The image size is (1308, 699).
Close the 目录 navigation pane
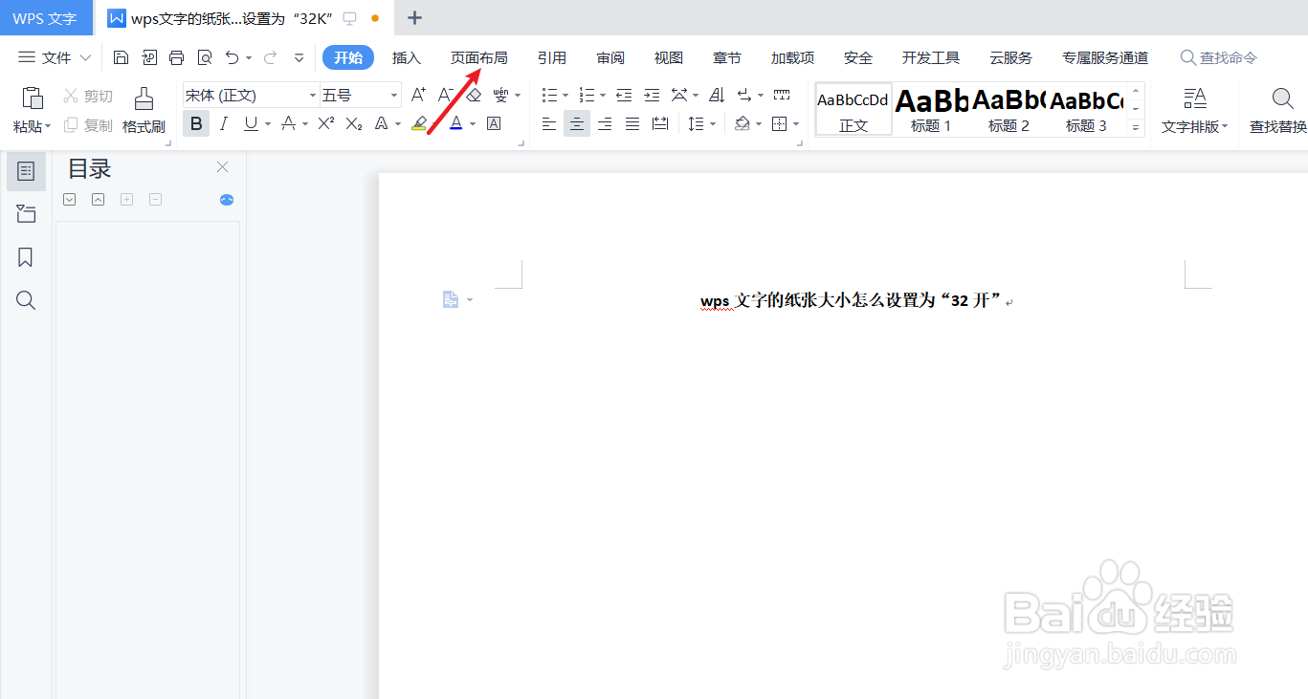[x=223, y=167]
